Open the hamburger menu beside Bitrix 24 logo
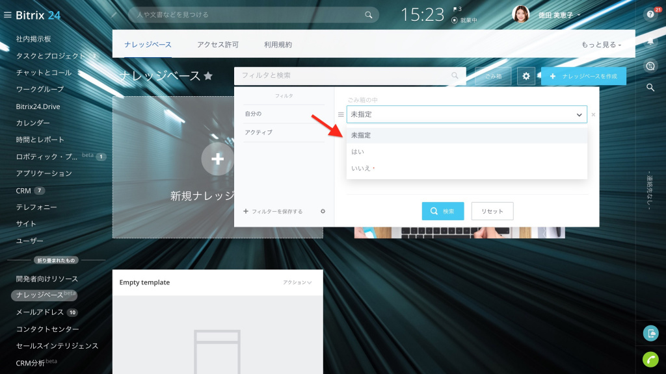The width and height of the screenshot is (666, 374). [8, 15]
